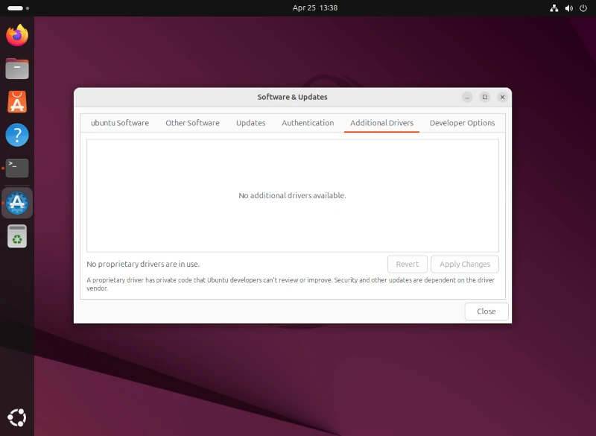Open the network status icon

point(554,8)
